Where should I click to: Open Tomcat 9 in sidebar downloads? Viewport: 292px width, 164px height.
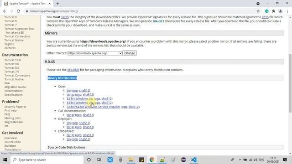click(10, 17)
